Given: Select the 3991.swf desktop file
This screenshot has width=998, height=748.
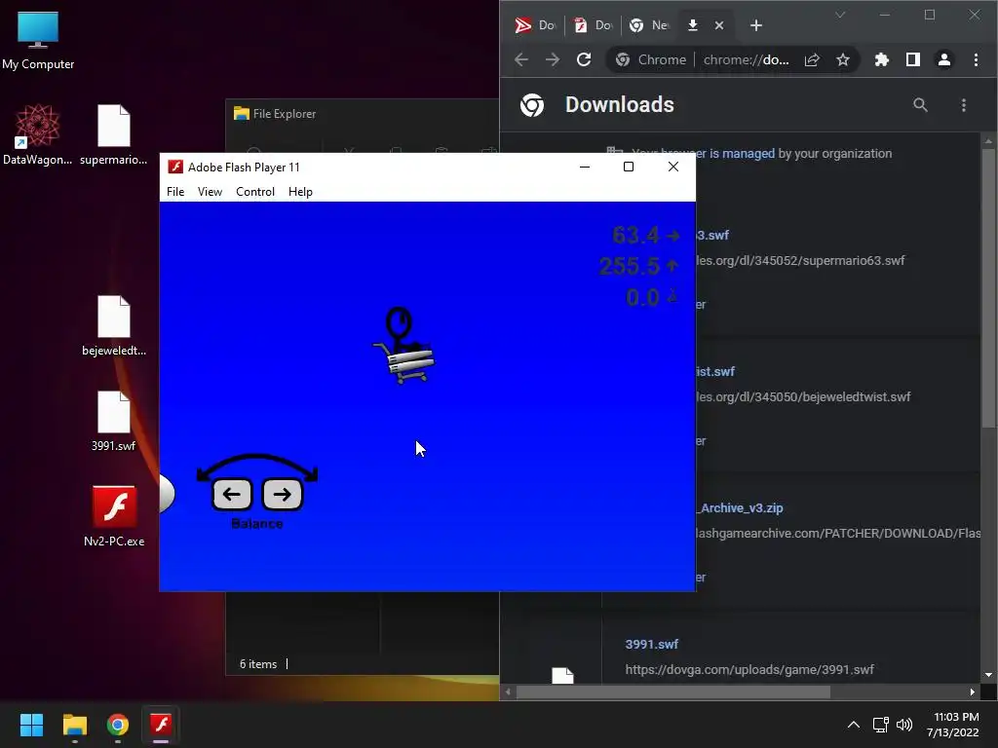Looking at the screenshot, I should pyautogui.click(x=114, y=421).
